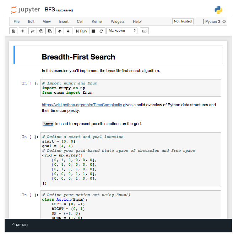The width and height of the screenshot is (239, 237).
Task: Open the Enum documentation link
Action: coord(48,124)
